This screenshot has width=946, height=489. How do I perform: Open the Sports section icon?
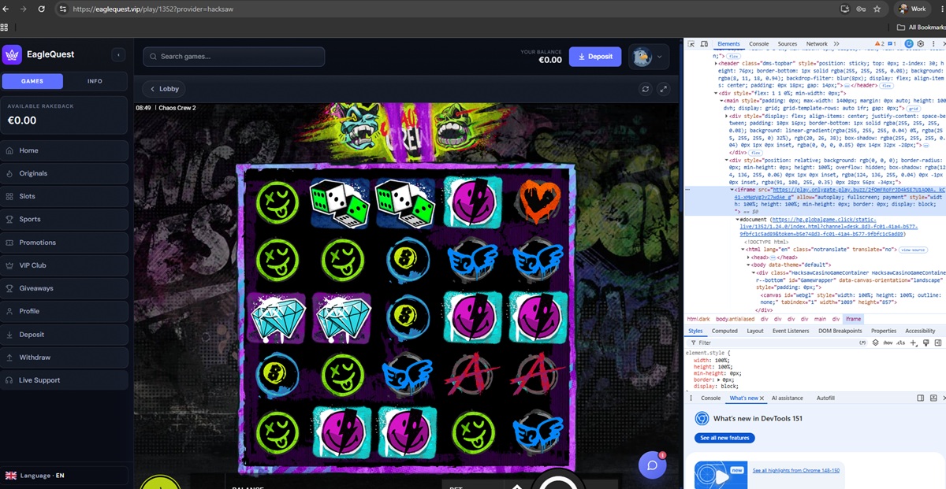click(x=9, y=219)
